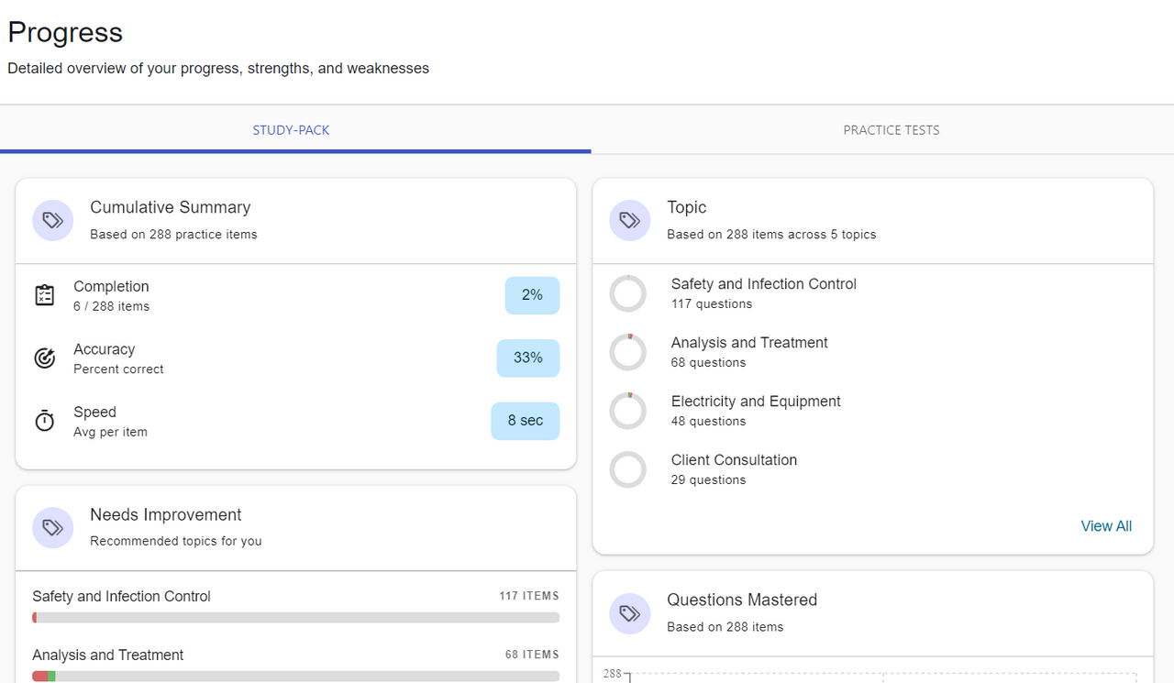This screenshot has width=1174, height=683.
Task: Click the 2% completion badge
Action: (x=532, y=295)
